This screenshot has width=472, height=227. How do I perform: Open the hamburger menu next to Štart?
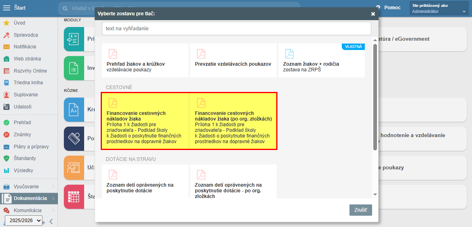[6, 8]
